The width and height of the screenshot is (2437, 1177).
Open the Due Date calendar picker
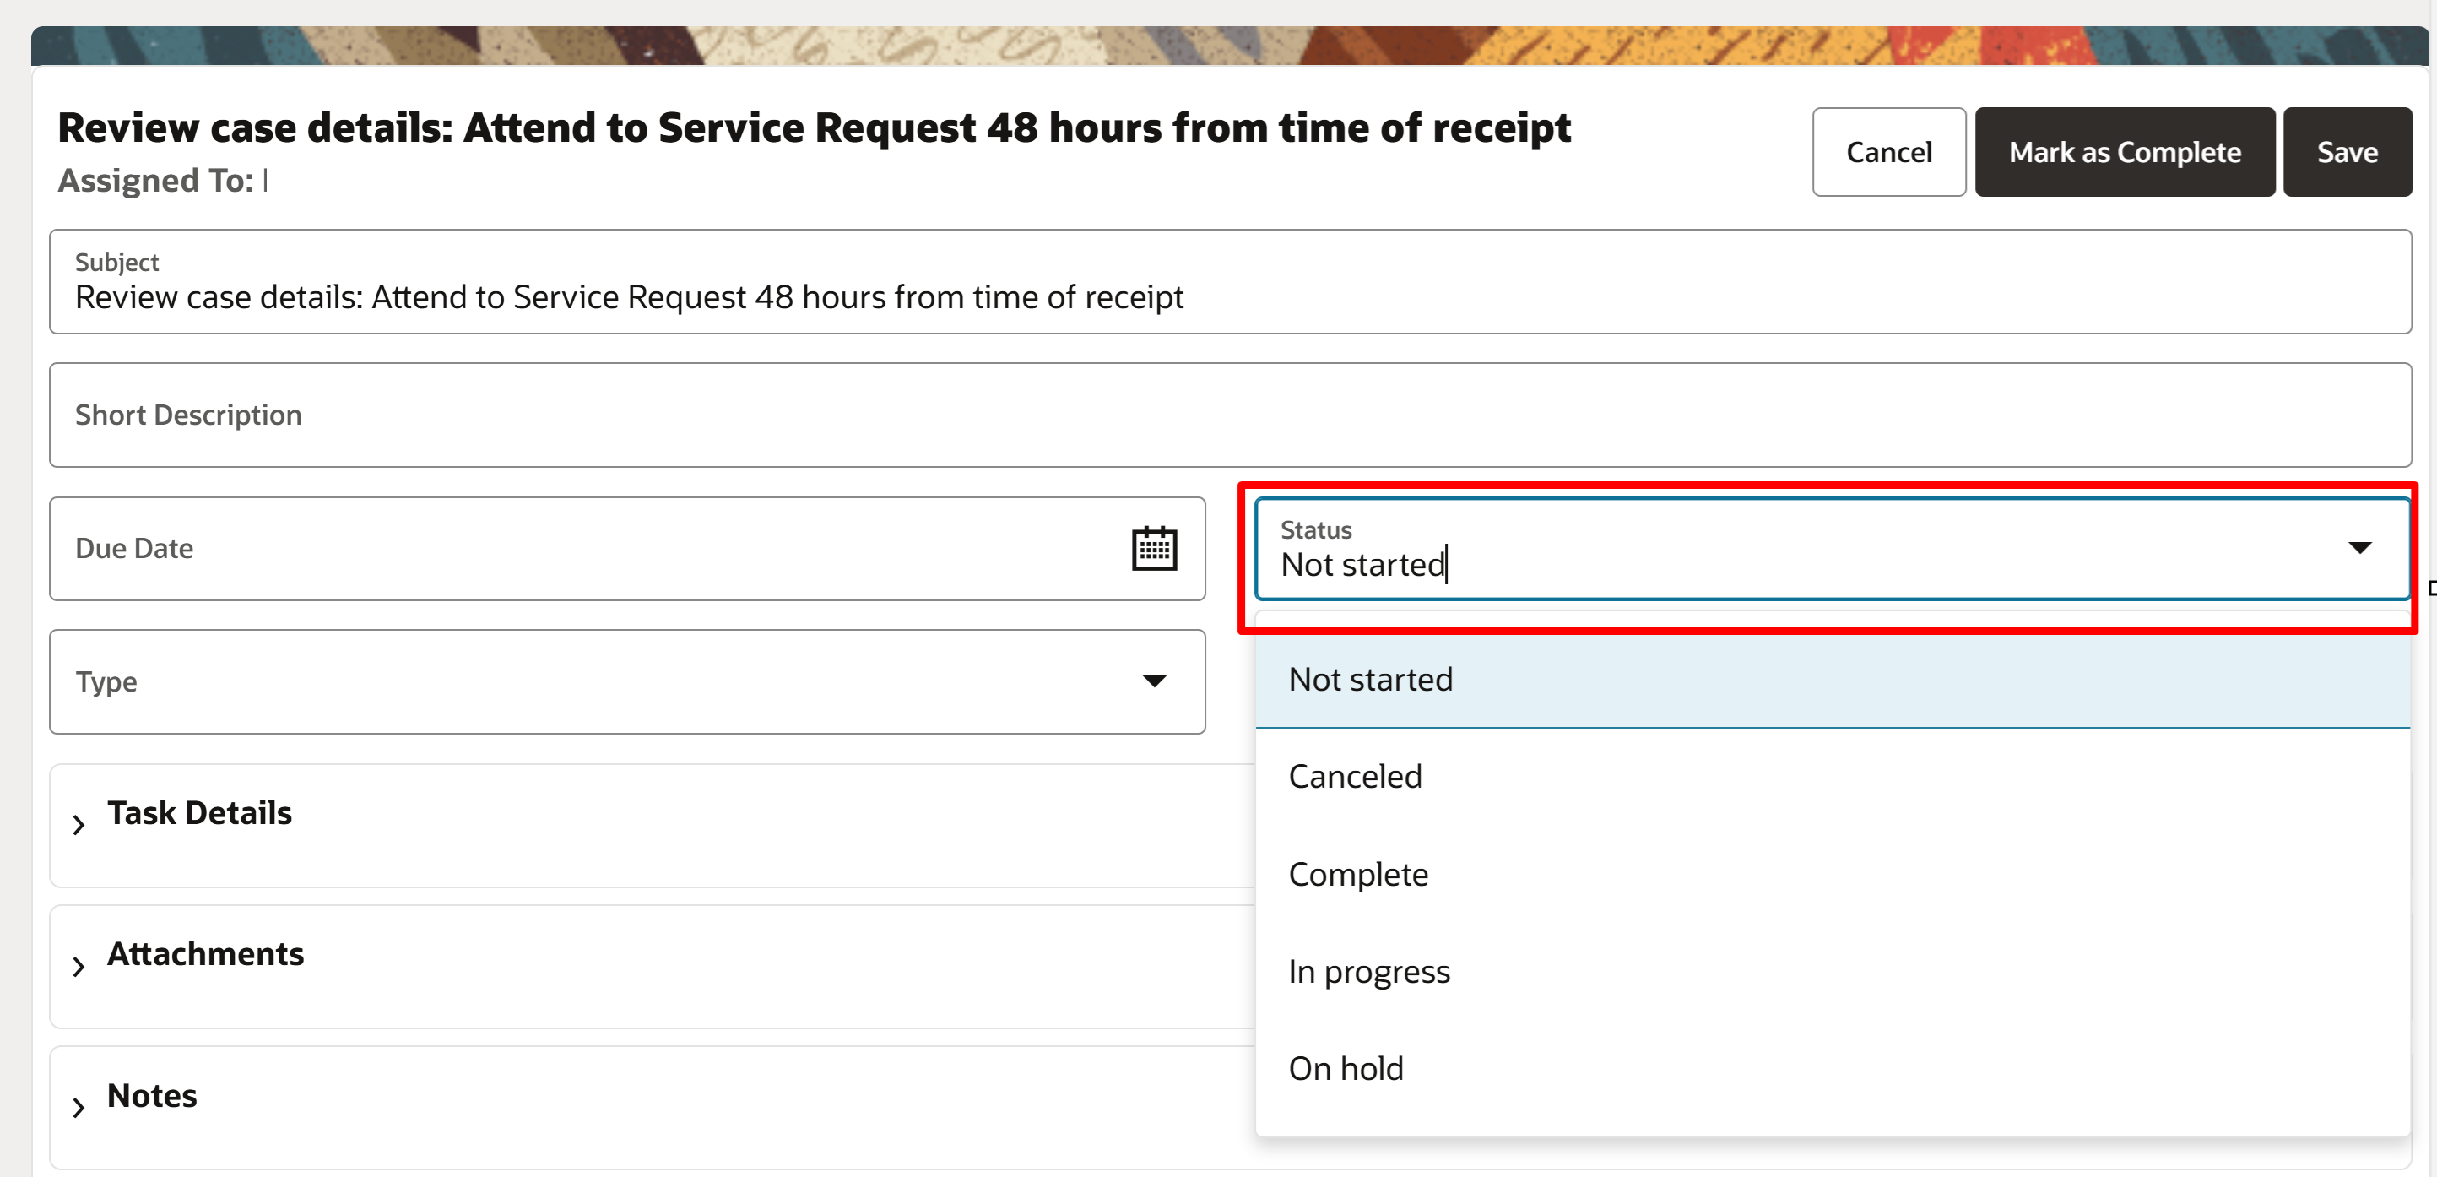(1156, 548)
